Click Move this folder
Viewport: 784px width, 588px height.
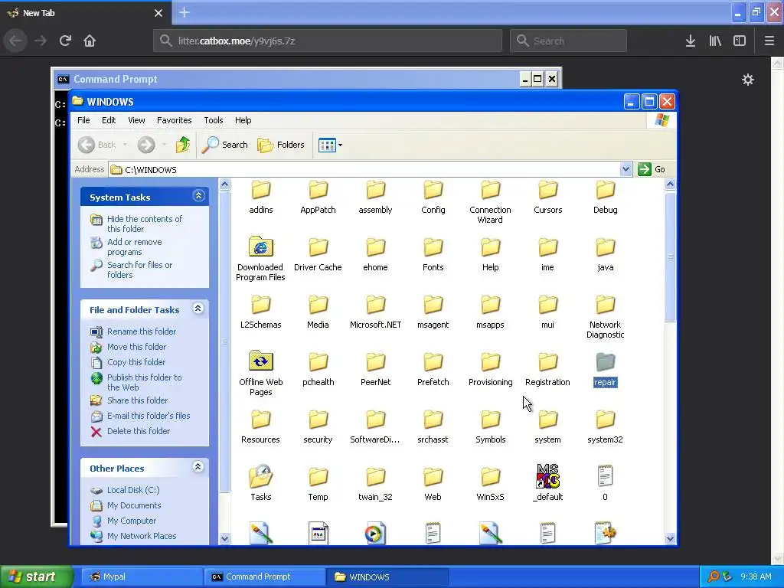tap(136, 347)
